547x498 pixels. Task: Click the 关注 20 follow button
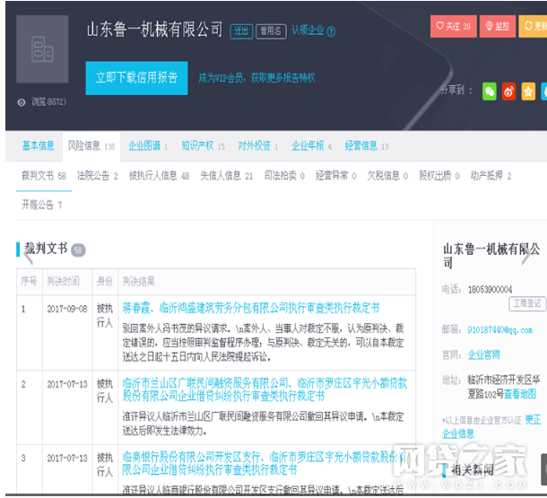[x=453, y=26]
